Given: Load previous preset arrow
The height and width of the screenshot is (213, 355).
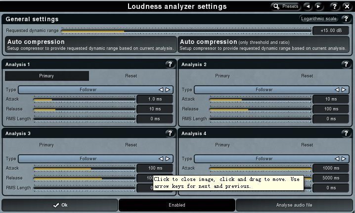Looking at the screenshot, I should click(x=308, y=6).
